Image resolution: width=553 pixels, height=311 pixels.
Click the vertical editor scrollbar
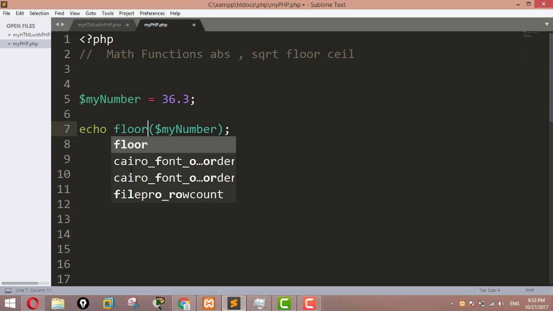[551, 78]
